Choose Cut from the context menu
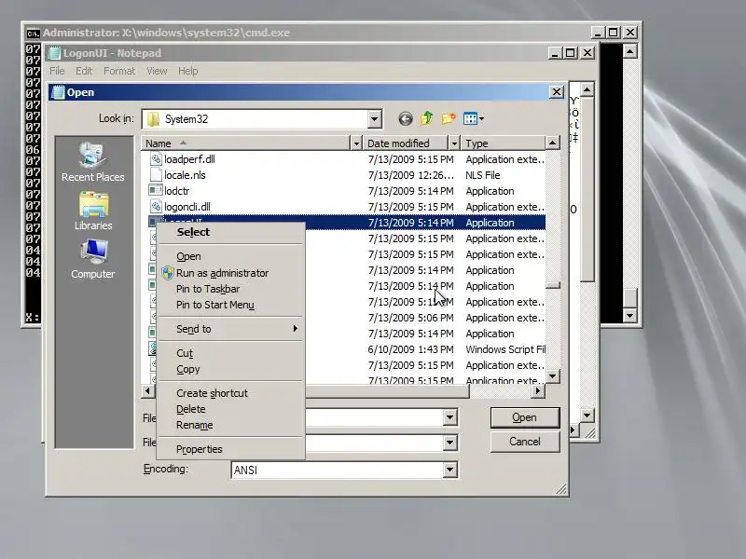Viewport: 746px width, 559px height. click(230, 353)
